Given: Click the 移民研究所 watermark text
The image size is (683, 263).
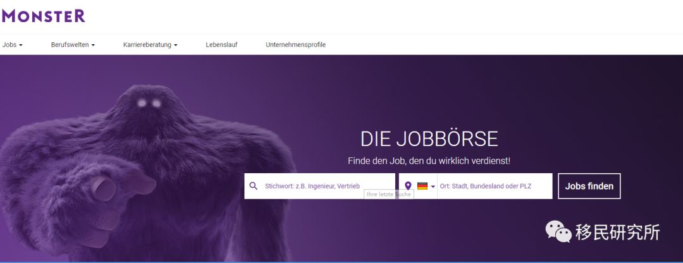Looking at the screenshot, I should tap(618, 231).
